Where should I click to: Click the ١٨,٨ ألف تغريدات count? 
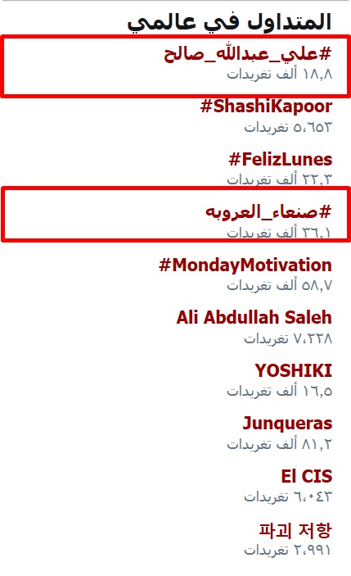(279, 74)
